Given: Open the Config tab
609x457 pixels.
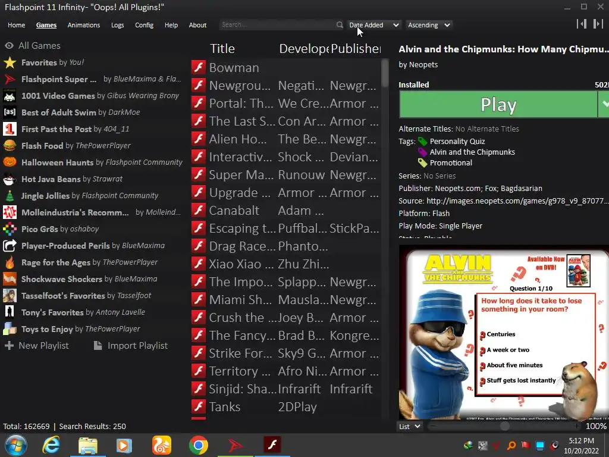Looking at the screenshot, I should [x=144, y=25].
